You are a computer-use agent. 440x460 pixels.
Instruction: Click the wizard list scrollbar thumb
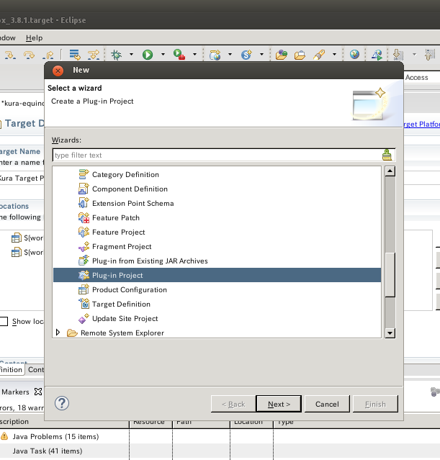click(390, 274)
